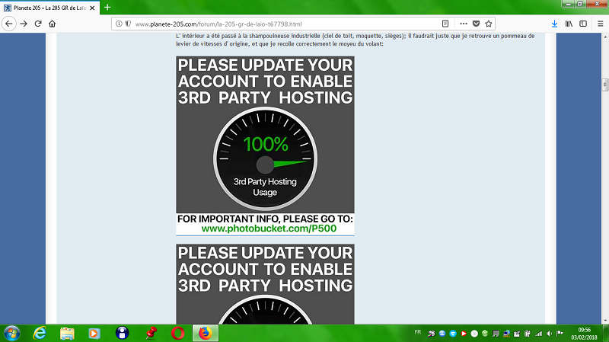609x342 pixels.
Task: Open the Firefox hamburger menu
Action: [x=600, y=24]
